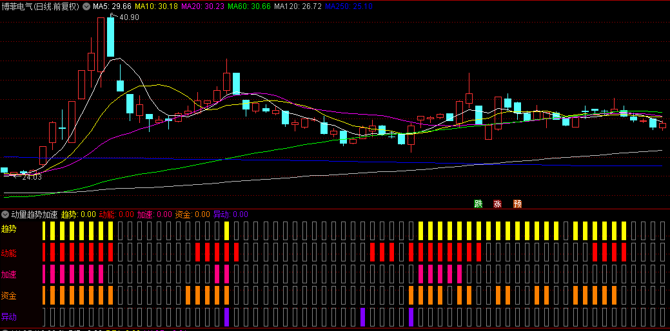670x331 pixels.
Task: Click the red 涨 marker icon
Action: 498,203
